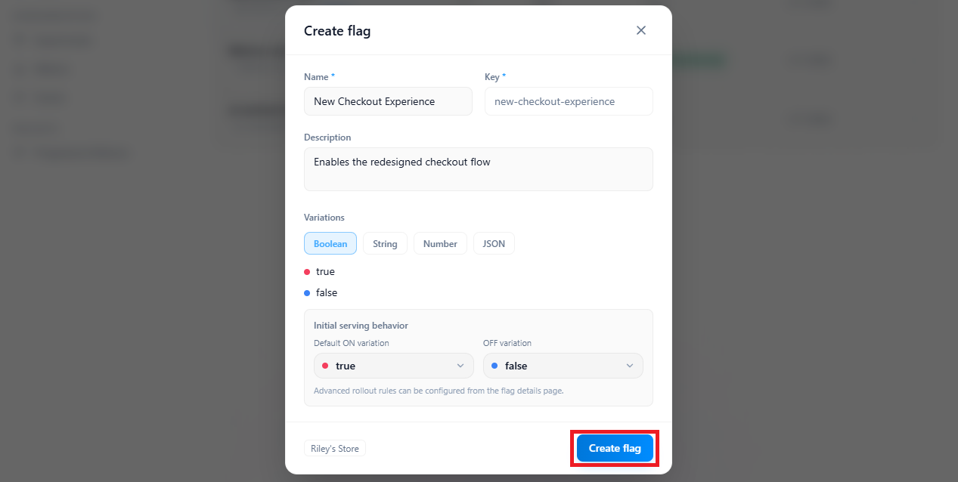The height and width of the screenshot is (482, 958).
Task: Click the chevron on Default ON variation selector
Action: [460, 366]
